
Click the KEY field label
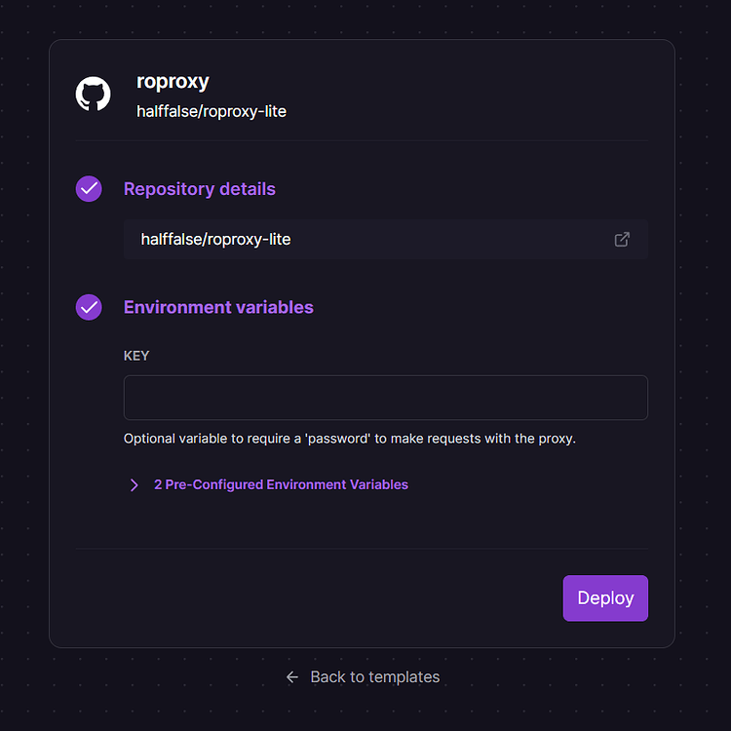click(x=136, y=356)
